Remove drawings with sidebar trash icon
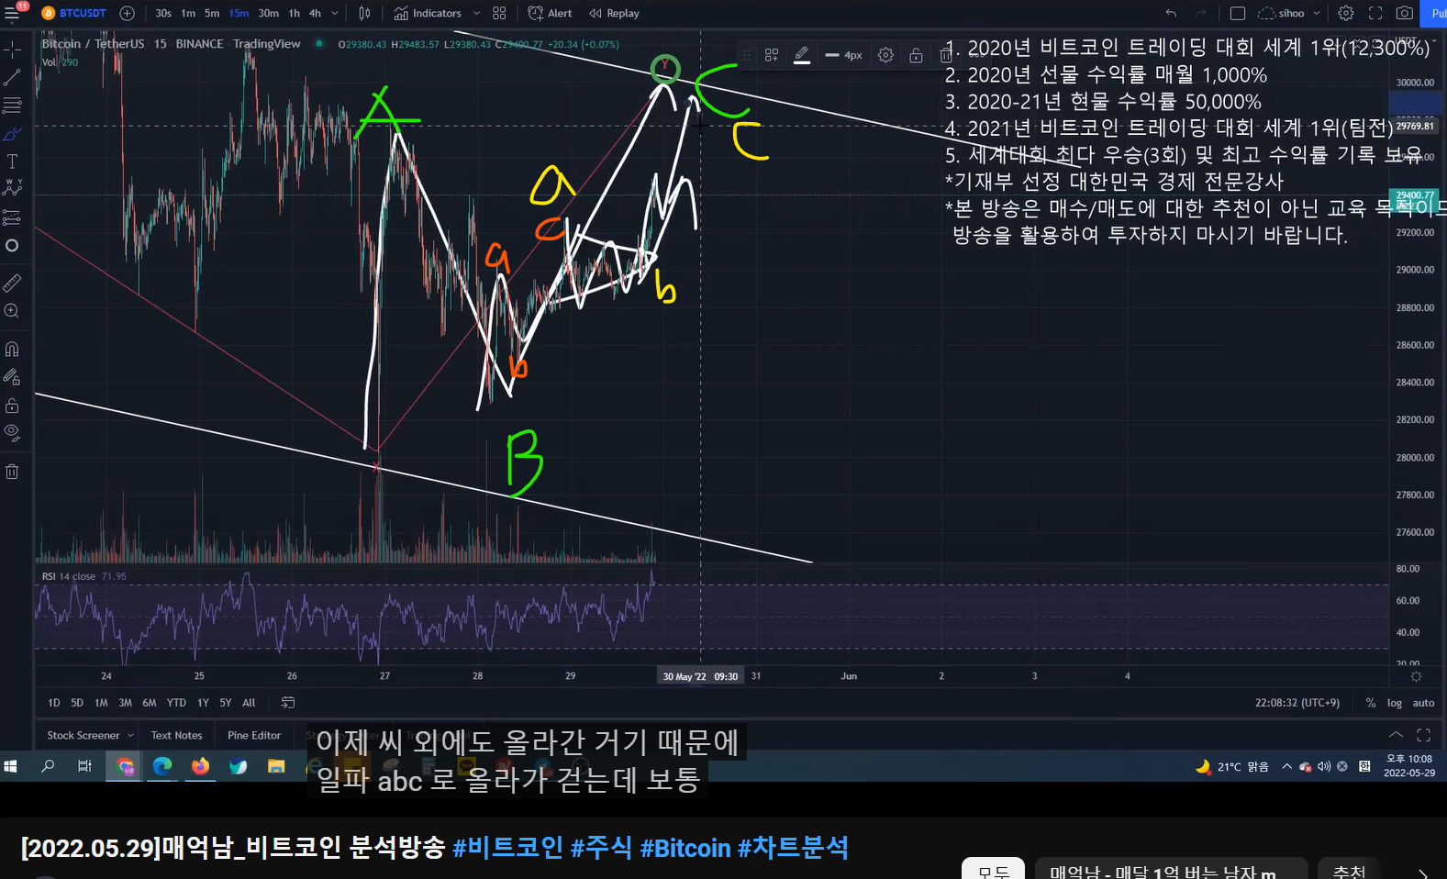The width and height of the screenshot is (1447, 879). [x=12, y=472]
